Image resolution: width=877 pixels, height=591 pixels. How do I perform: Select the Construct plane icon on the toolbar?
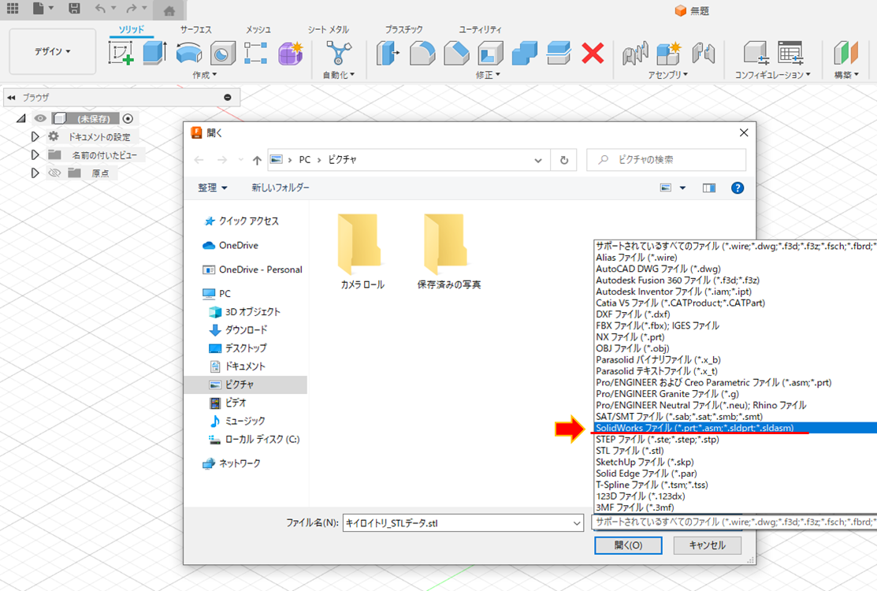click(x=847, y=50)
